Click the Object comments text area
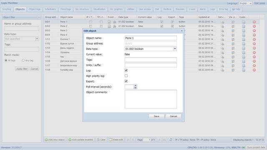 tap(151, 99)
